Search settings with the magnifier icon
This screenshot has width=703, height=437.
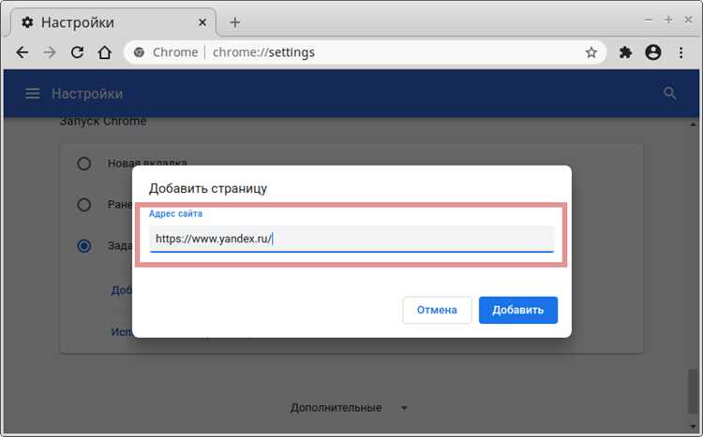point(670,94)
